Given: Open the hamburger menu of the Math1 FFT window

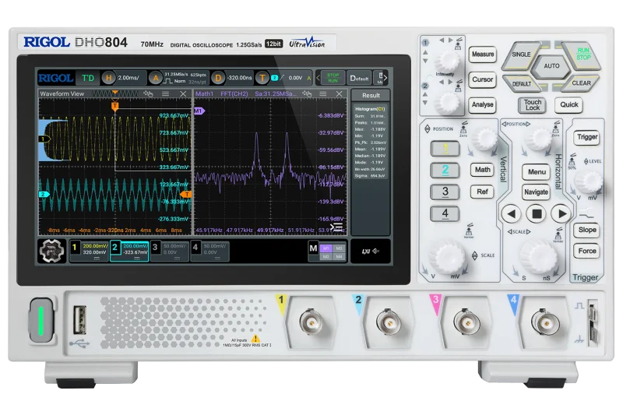Looking at the screenshot, I should 323,93.
